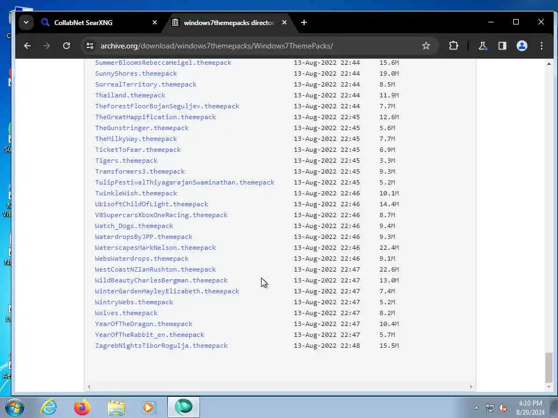Open the network tray icon

(490, 408)
